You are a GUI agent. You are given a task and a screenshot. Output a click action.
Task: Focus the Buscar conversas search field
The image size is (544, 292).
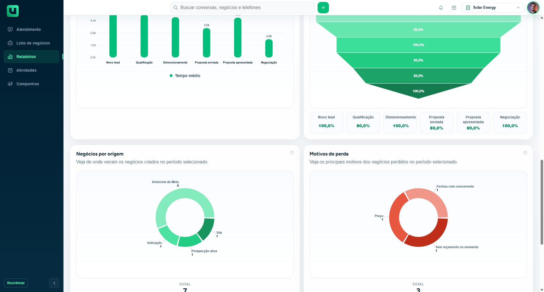tap(242, 7)
